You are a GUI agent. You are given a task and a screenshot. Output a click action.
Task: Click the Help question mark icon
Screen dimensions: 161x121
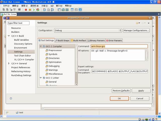11,99
